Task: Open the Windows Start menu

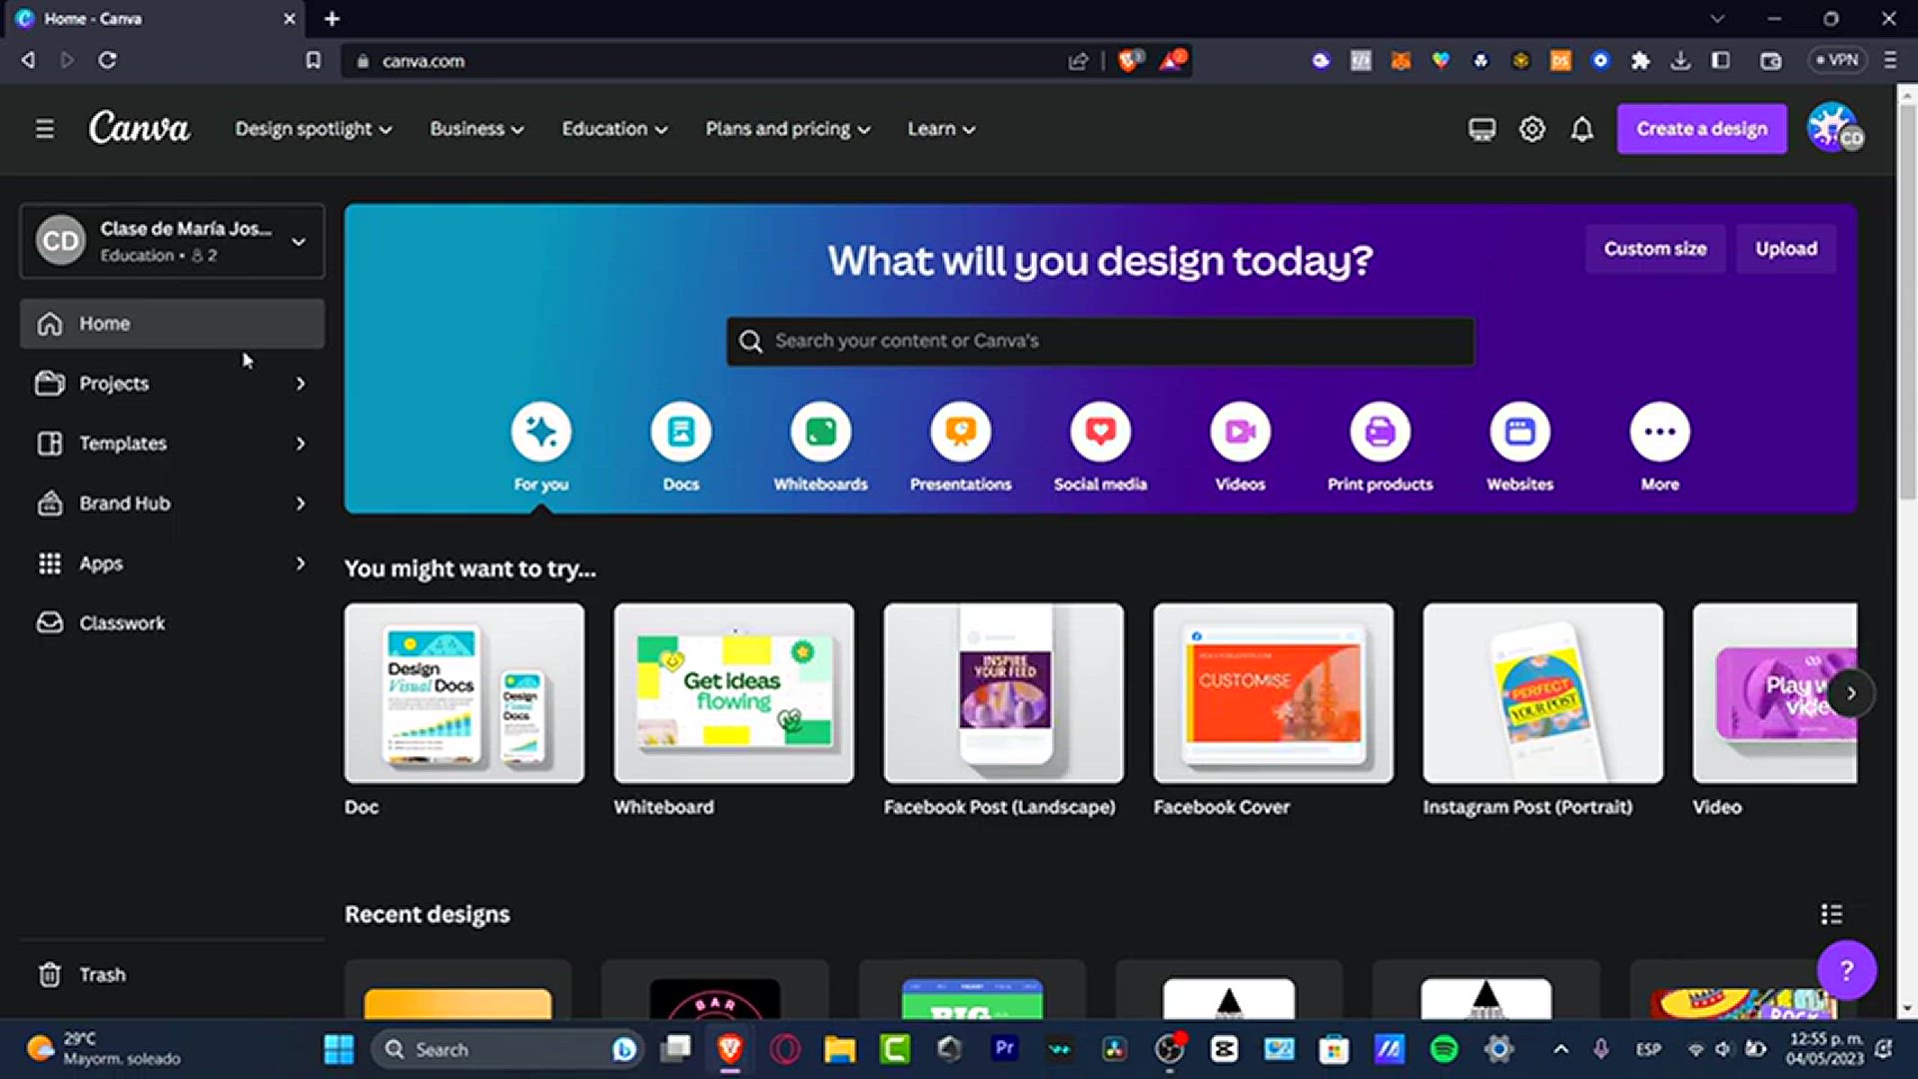Action: (339, 1049)
